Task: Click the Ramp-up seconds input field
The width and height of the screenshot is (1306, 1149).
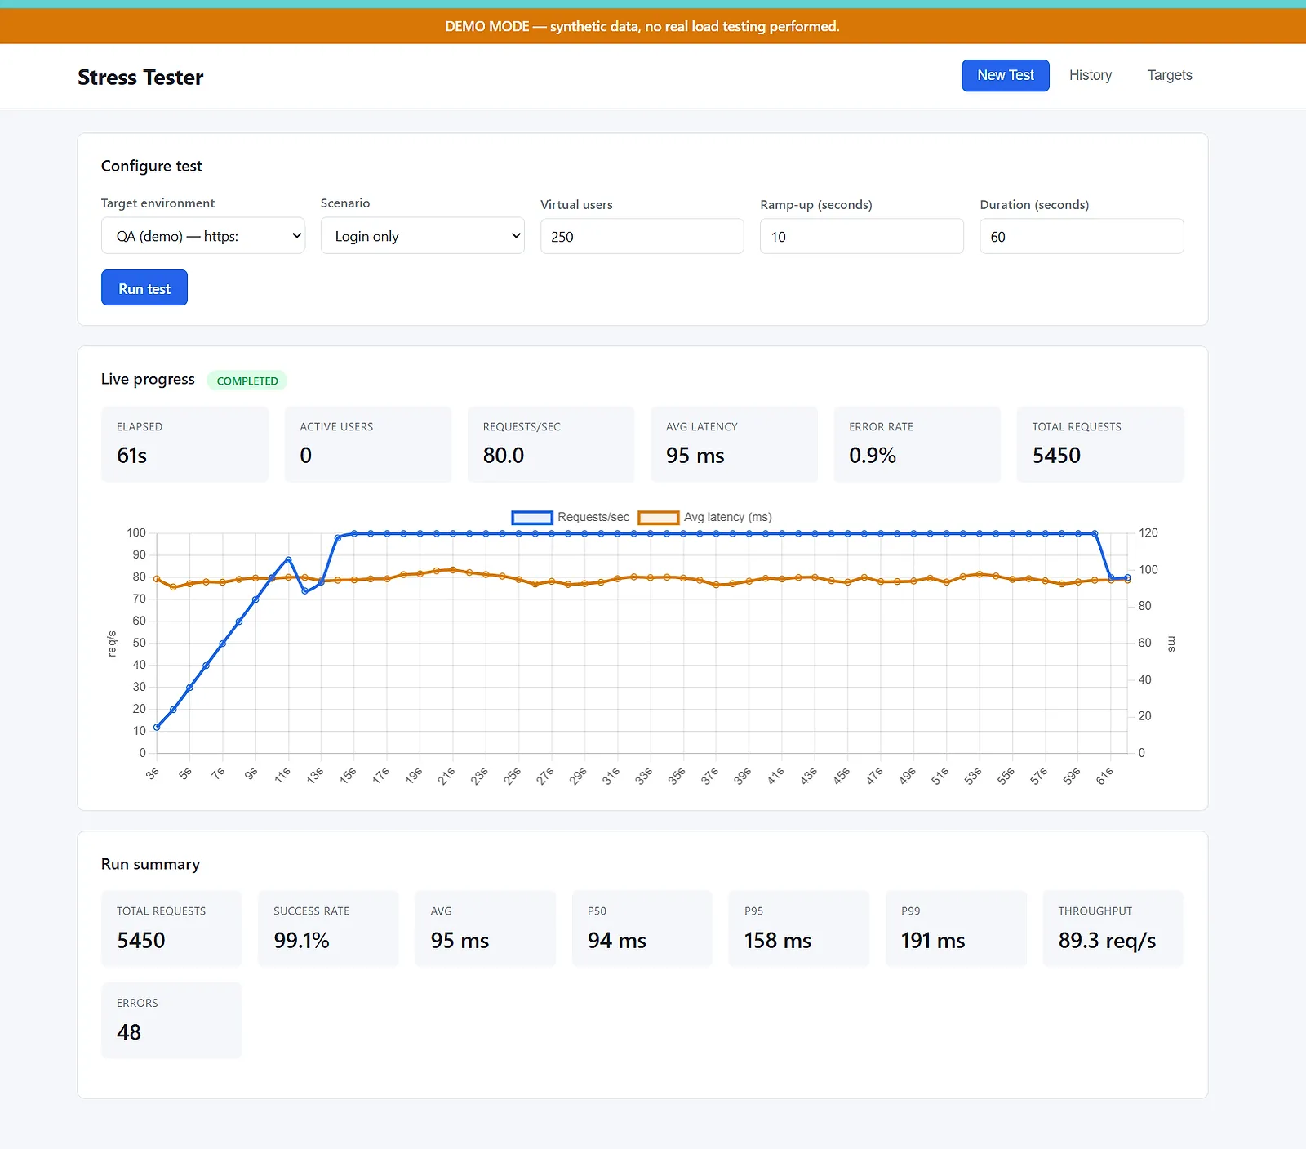Action: (x=862, y=237)
